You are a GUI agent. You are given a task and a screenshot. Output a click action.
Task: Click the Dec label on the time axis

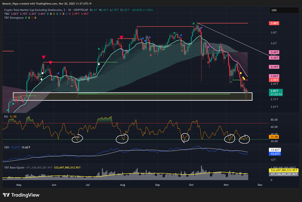coord(260,184)
